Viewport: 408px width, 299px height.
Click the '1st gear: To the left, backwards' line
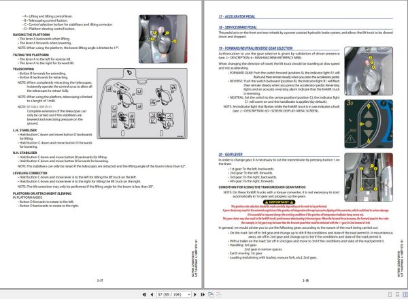pos(252,169)
